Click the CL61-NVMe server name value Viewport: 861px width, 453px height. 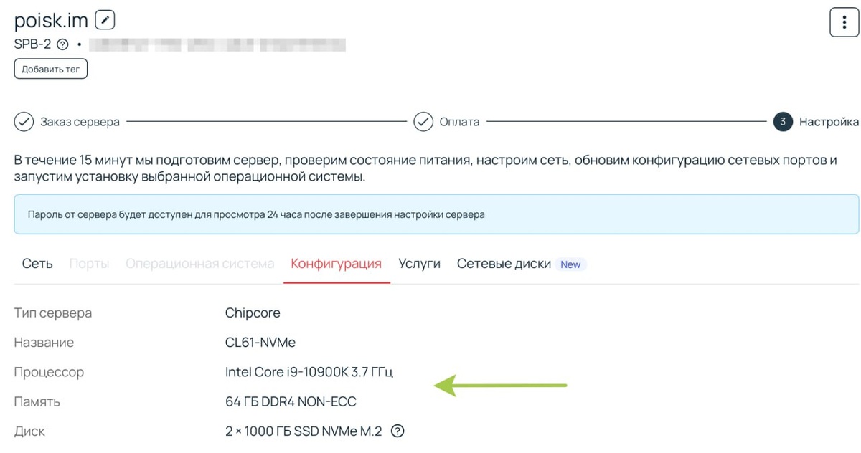tap(260, 343)
